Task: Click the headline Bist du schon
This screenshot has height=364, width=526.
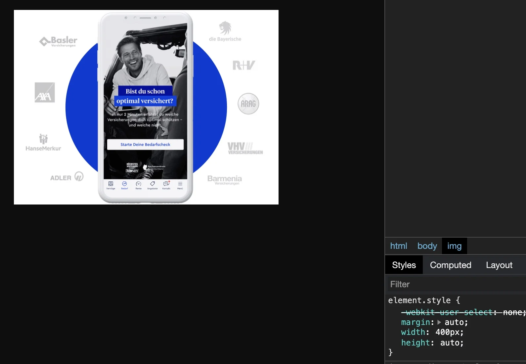Action: (x=145, y=91)
